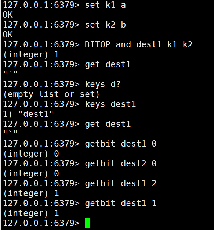This screenshot has height=230, width=214.
Task: Click the final empty 127.0.0.1:6379> prompt
Action: 41,223
